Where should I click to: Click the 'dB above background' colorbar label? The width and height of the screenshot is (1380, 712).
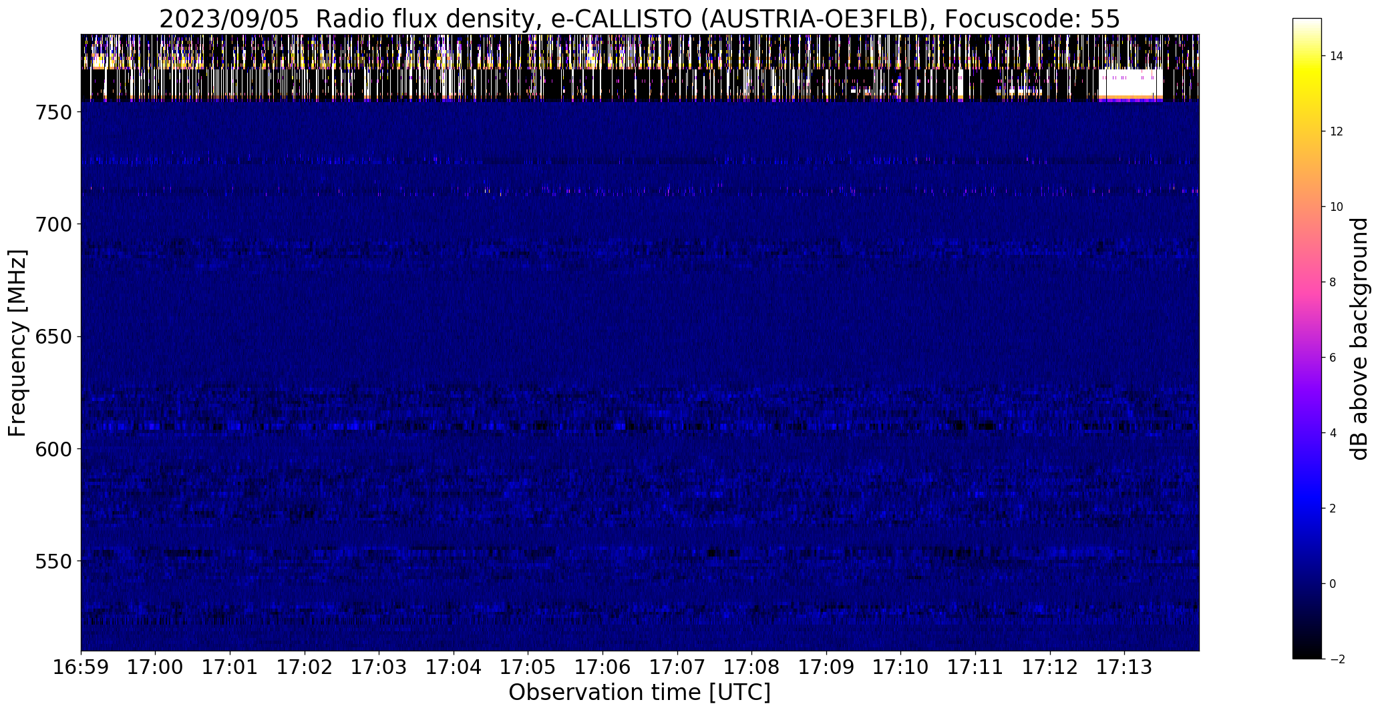(1359, 339)
